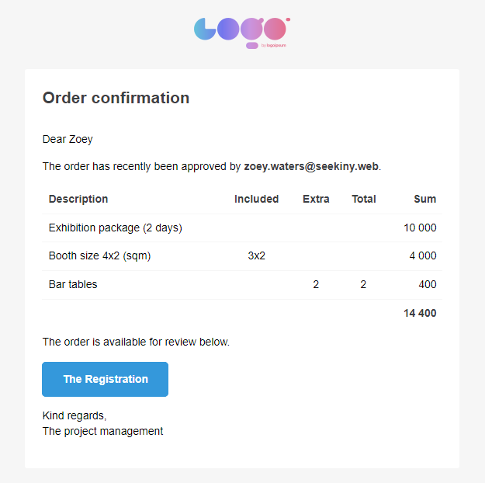485x483 pixels.
Task: Open The Registration button
Action: 106,379
